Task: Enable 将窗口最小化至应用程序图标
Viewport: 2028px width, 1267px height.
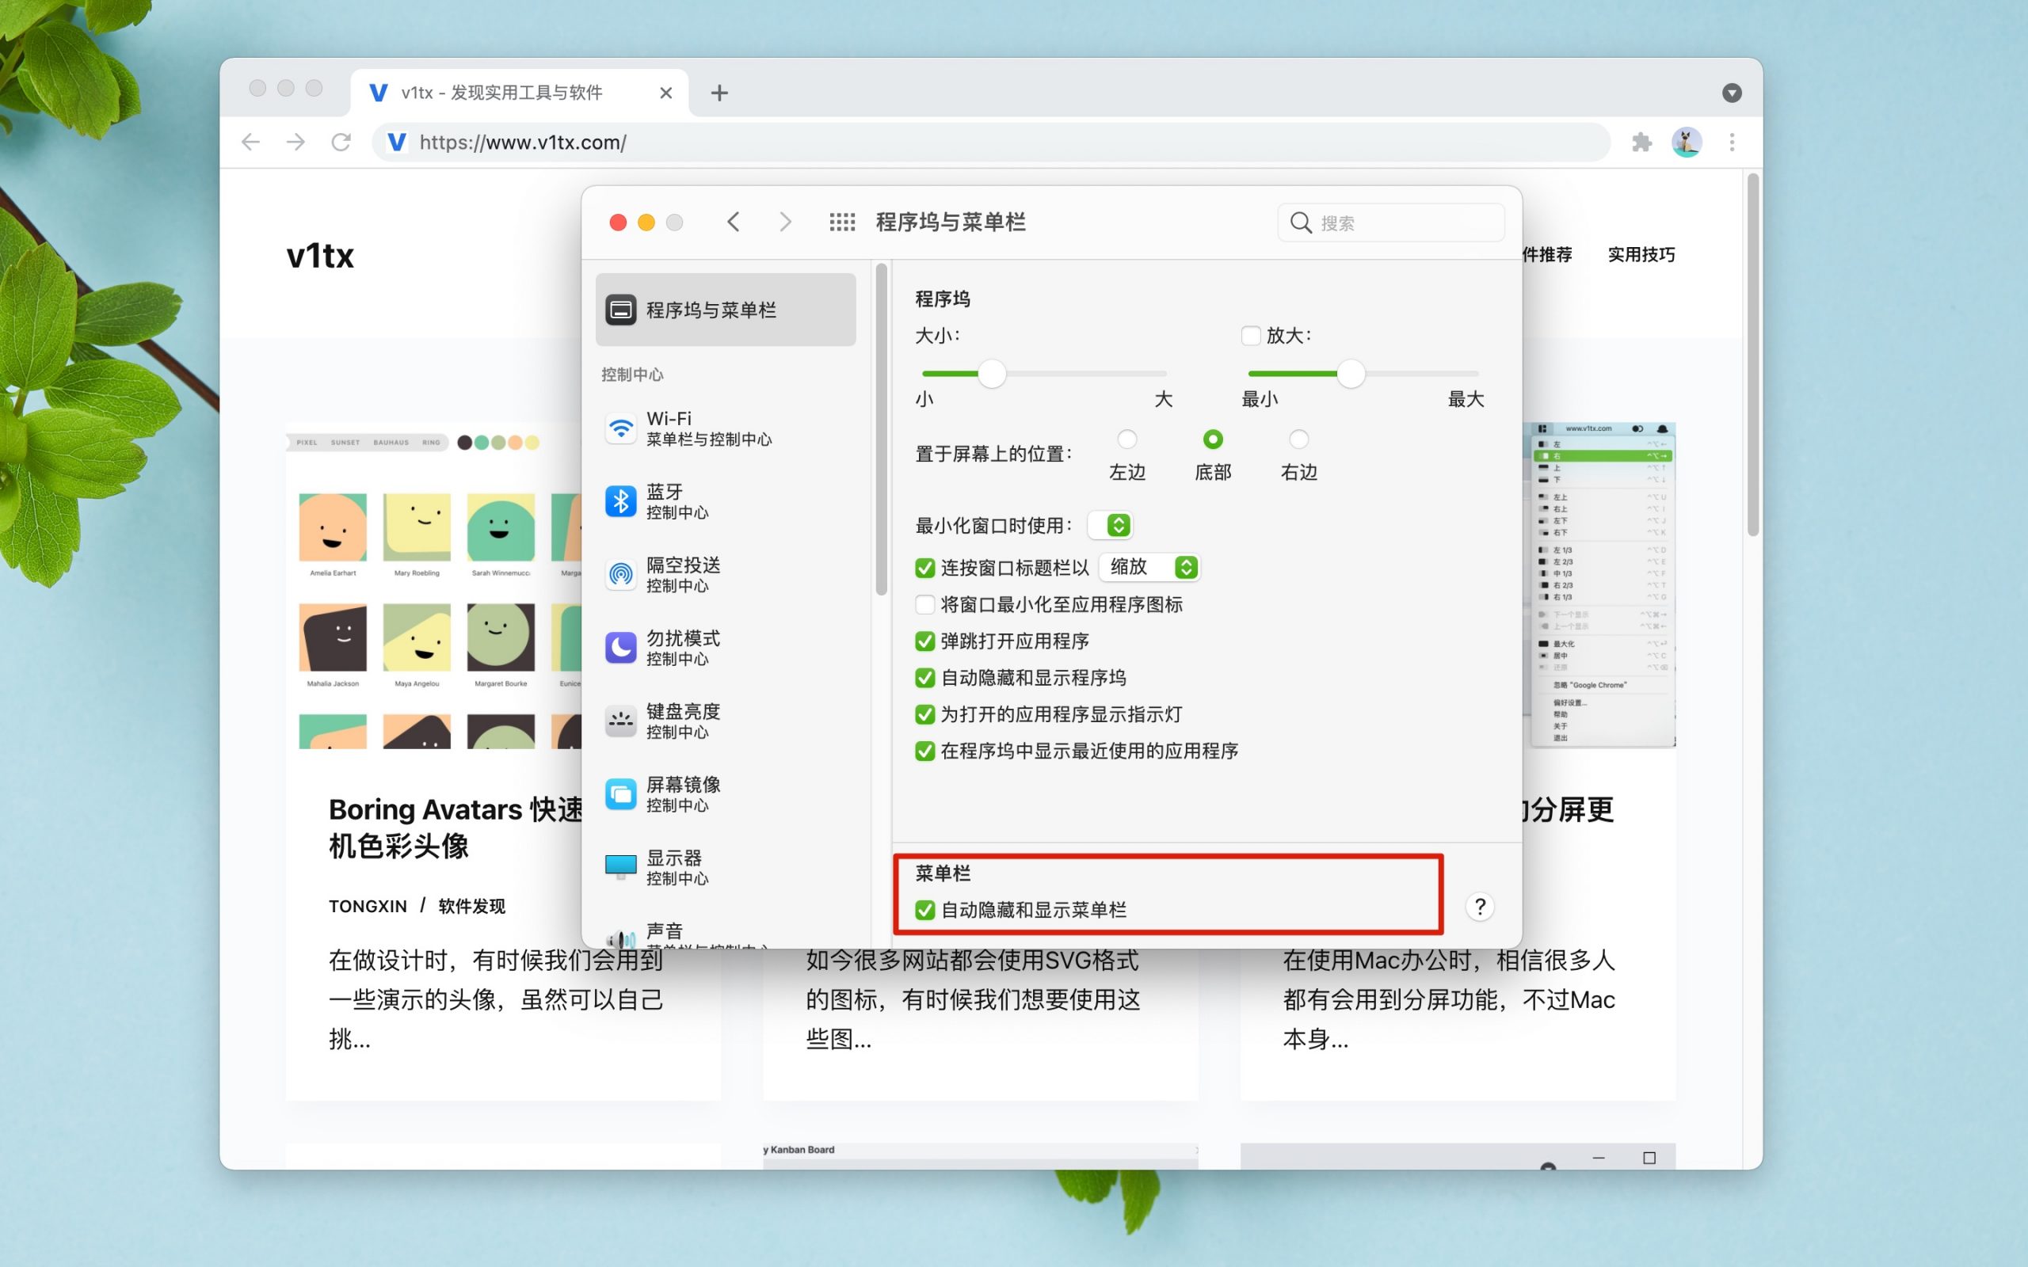Action: click(x=924, y=604)
